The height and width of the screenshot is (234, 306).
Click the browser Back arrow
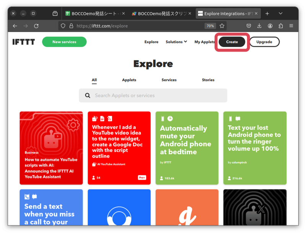pos(15,26)
